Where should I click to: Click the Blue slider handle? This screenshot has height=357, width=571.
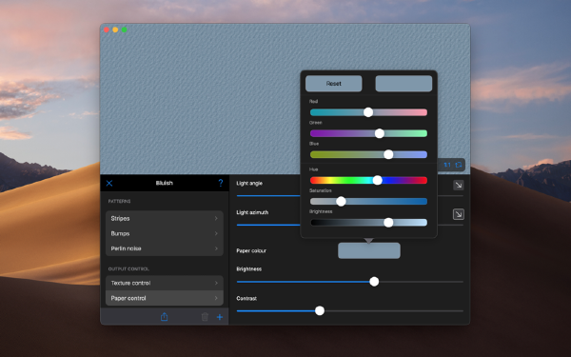[388, 154]
